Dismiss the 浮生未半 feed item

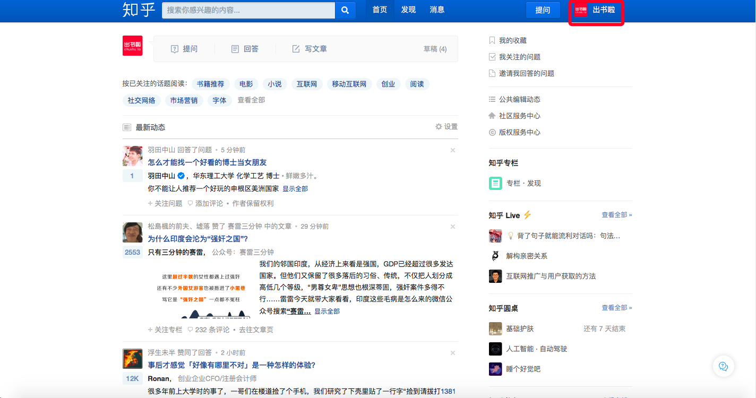[453, 353]
